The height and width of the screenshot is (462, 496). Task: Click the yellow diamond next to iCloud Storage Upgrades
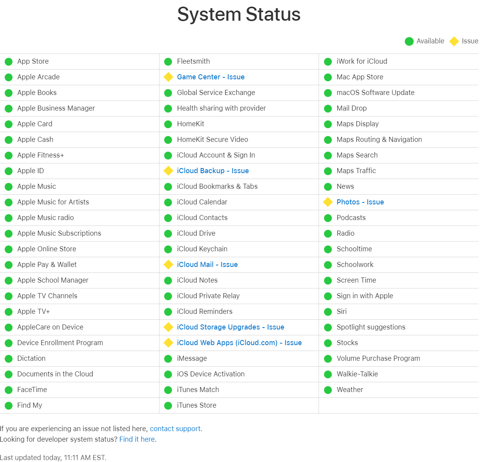tap(168, 327)
